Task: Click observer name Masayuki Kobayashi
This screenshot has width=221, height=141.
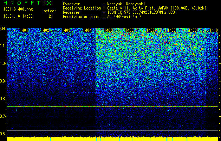Action: (126, 4)
